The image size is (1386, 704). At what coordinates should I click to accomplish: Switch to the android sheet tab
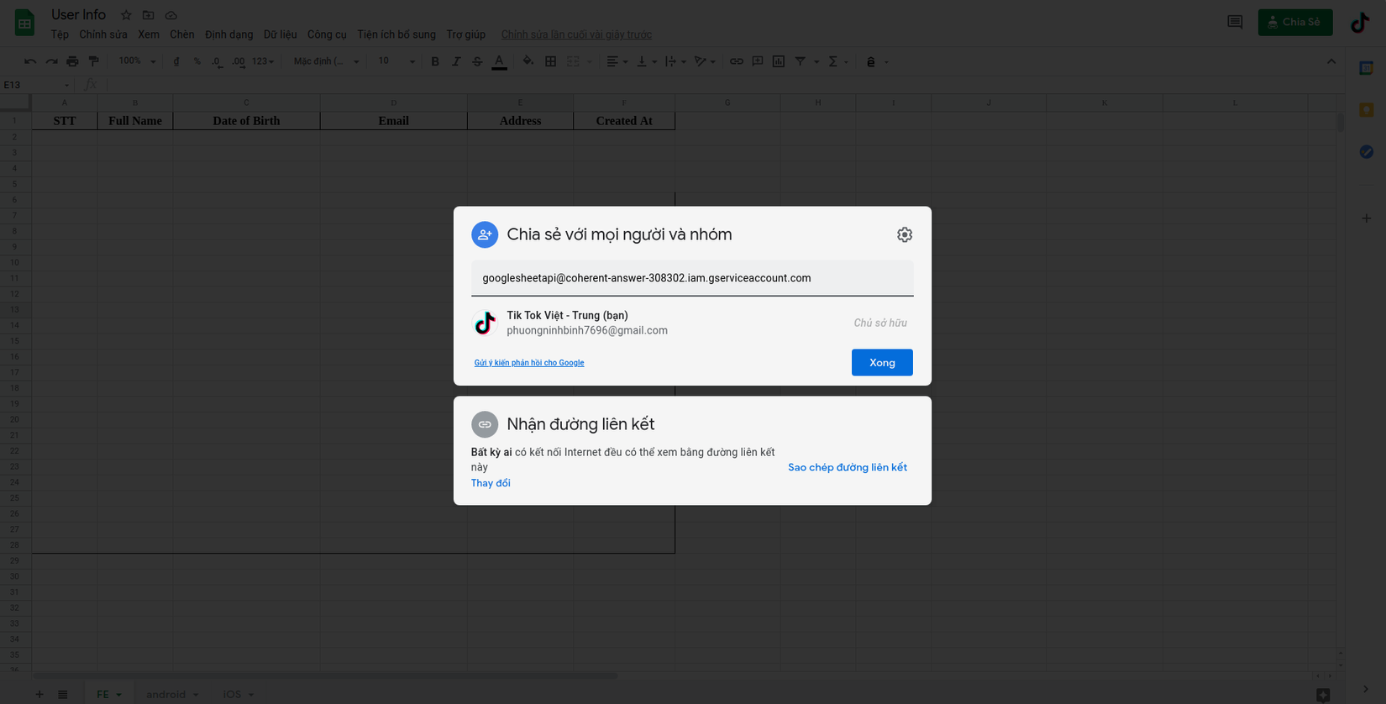165,695
